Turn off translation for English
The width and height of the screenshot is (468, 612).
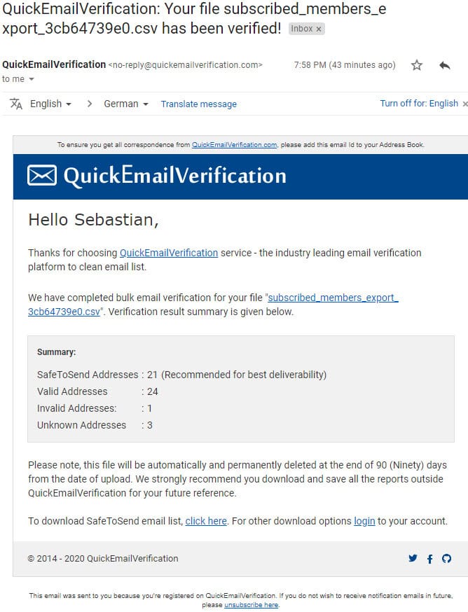point(419,104)
